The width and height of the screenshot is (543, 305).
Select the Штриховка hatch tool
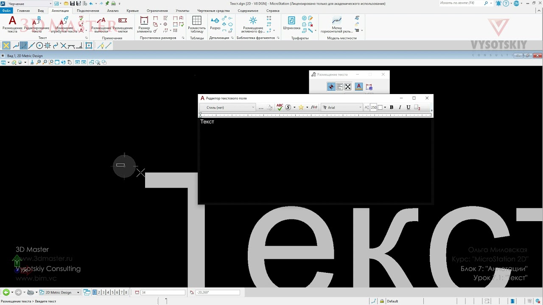pos(291,23)
